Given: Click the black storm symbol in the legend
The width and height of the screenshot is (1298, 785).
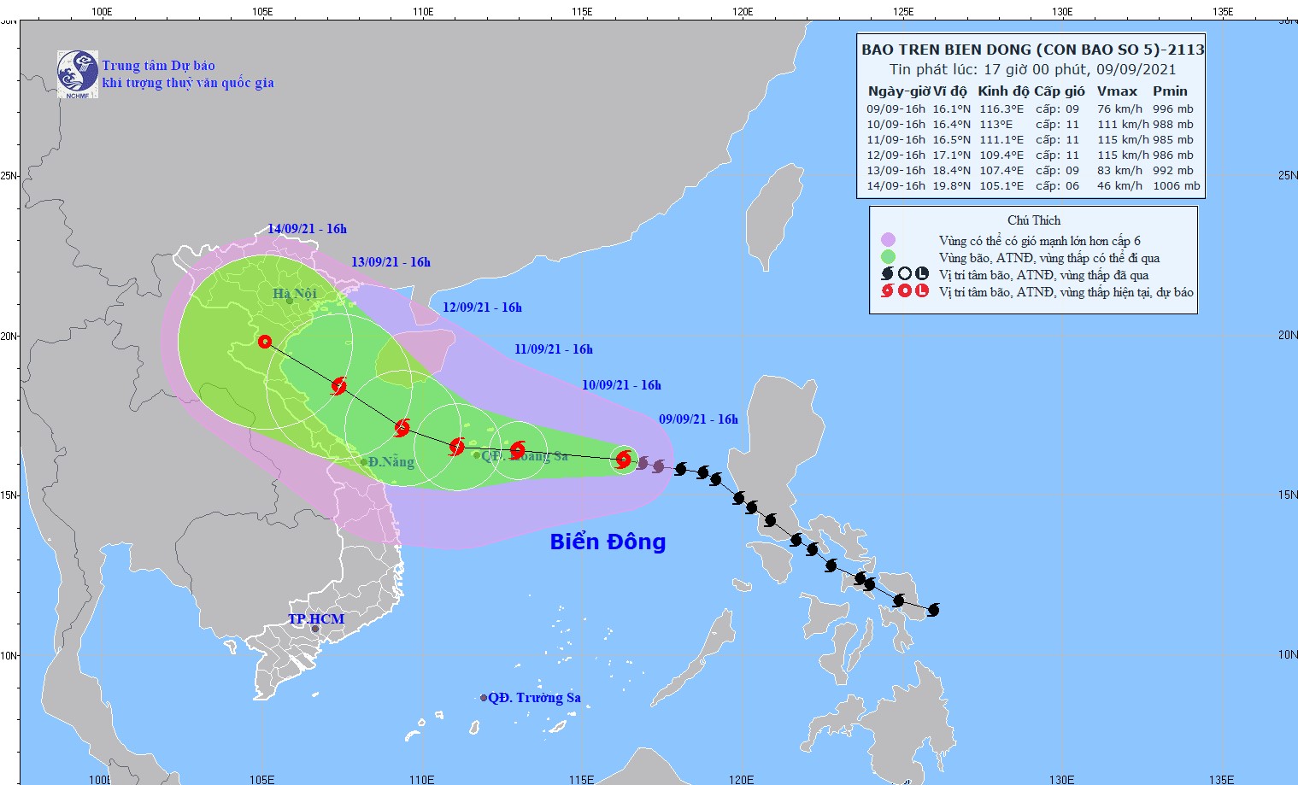Looking at the screenshot, I should coord(888,274).
